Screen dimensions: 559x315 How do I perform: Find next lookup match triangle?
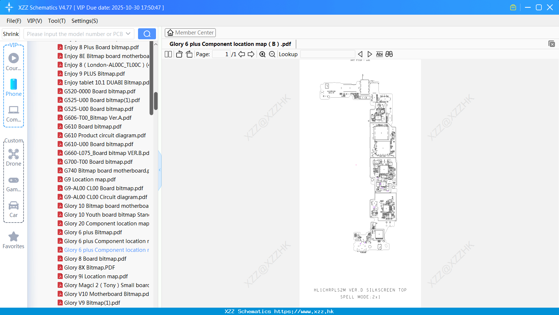pyautogui.click(x=370, y=54)
